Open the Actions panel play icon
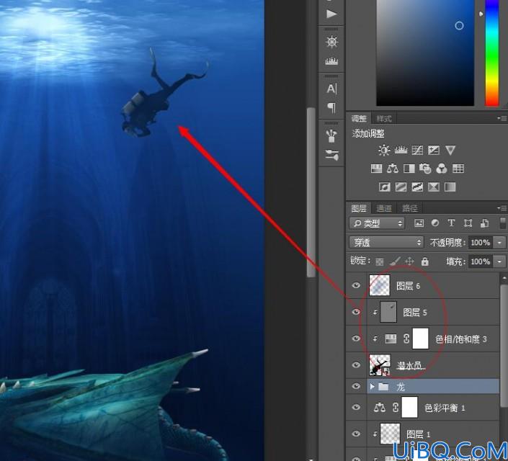Screen dimensions: 508x461 [x=331, y=14]
